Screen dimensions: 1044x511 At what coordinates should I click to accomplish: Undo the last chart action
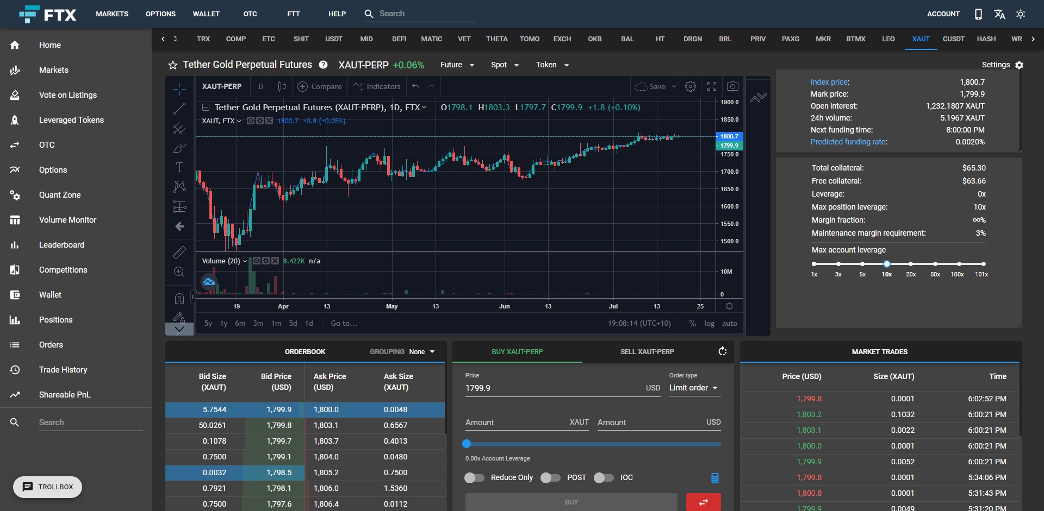click(415, 86)
